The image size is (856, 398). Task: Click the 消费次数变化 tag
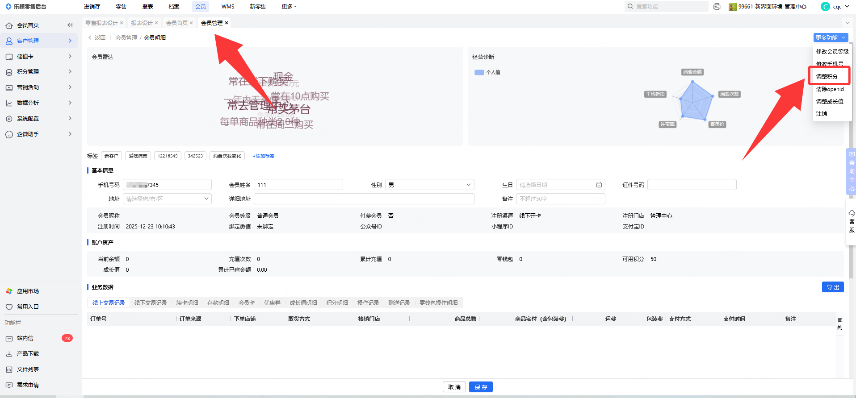pyautogui.click(x=227, y=156)
